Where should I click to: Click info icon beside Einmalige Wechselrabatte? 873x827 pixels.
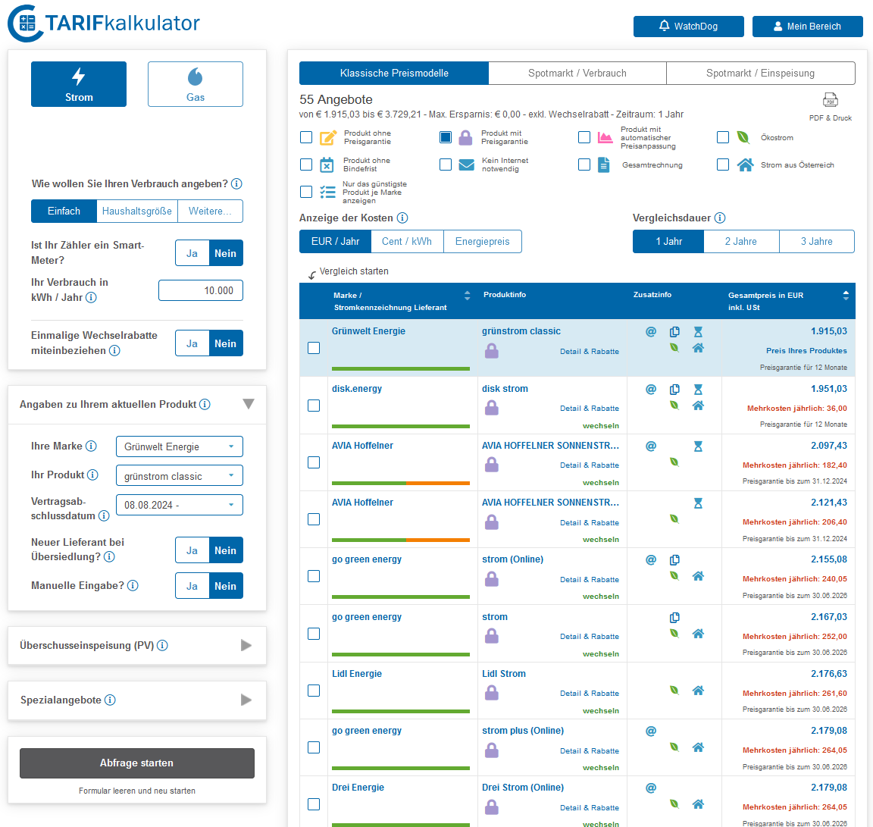tap(114, 350)
